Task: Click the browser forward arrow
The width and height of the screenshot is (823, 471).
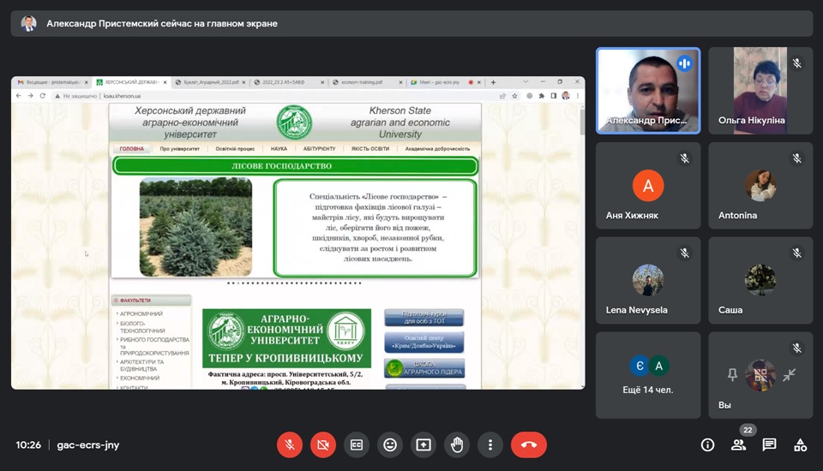Action: [31, 96]
